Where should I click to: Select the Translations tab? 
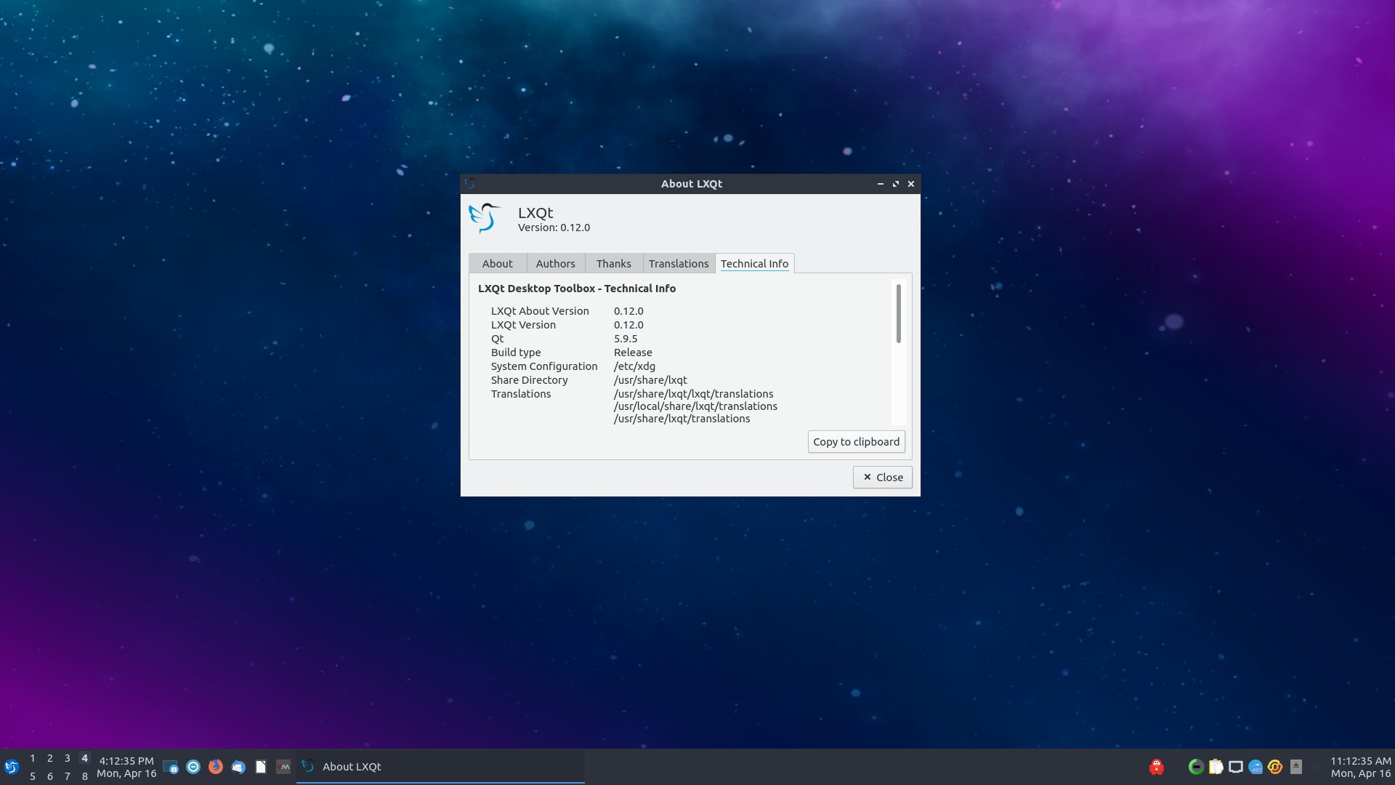[679, 262]
